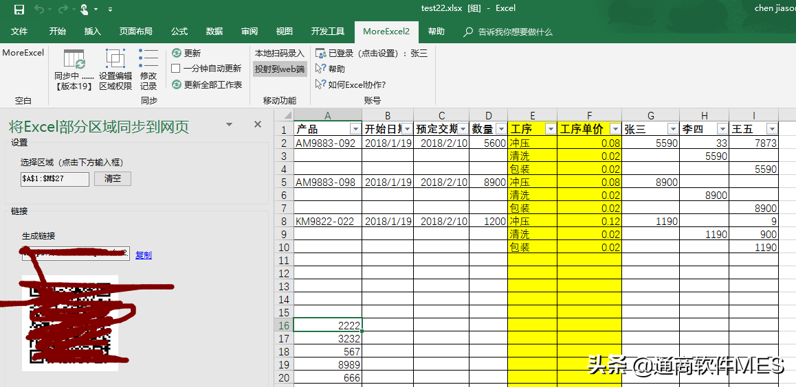Click the 复制 link
This screenshot has width=796, height=387.
pyautogui.click(x=144, y=255)
